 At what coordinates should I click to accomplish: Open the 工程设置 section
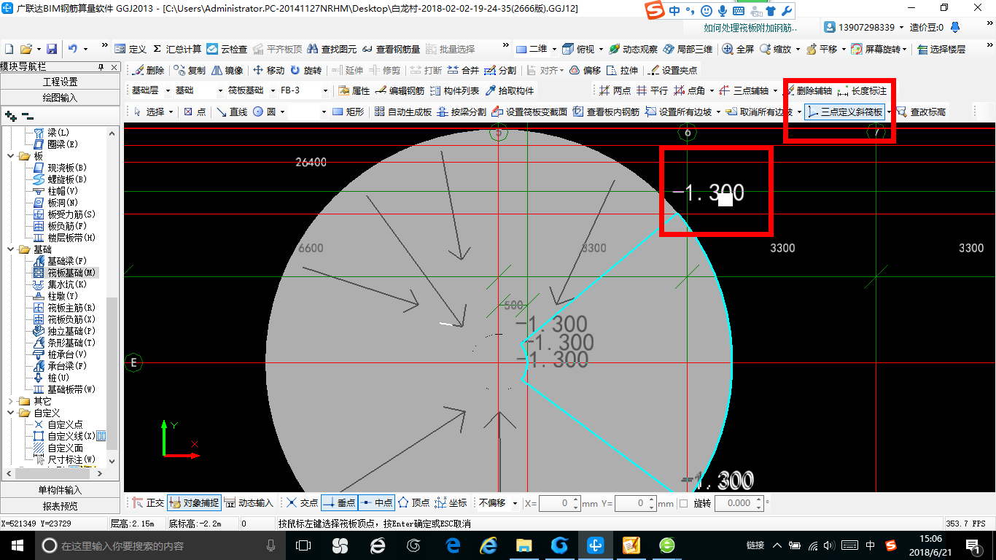click(x=60, y=82)
